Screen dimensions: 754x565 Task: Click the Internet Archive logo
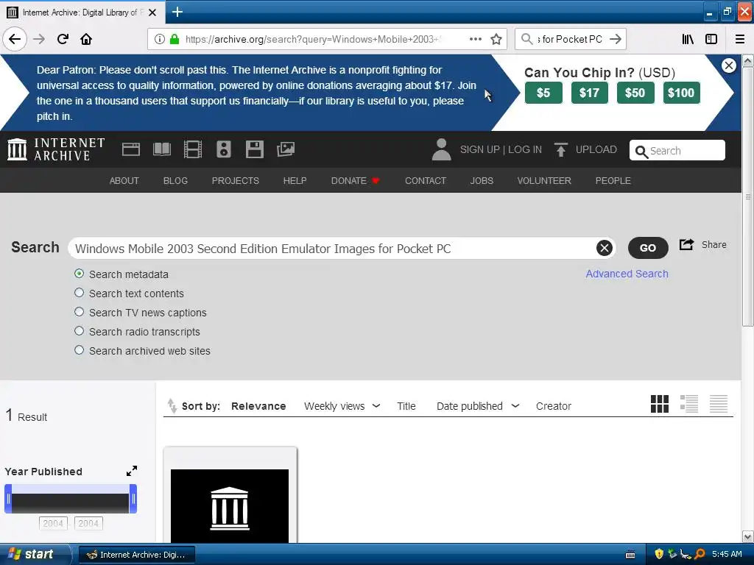(56, 149)
